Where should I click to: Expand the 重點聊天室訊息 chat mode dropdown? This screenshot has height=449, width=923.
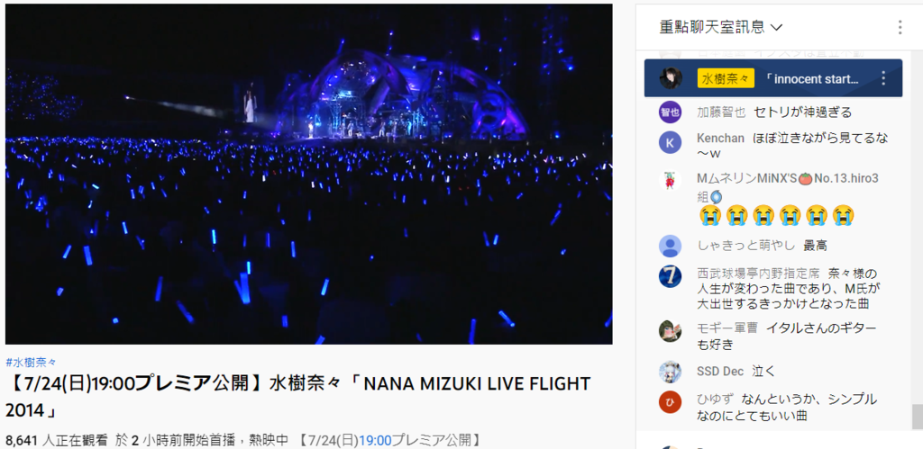(720, 27)
